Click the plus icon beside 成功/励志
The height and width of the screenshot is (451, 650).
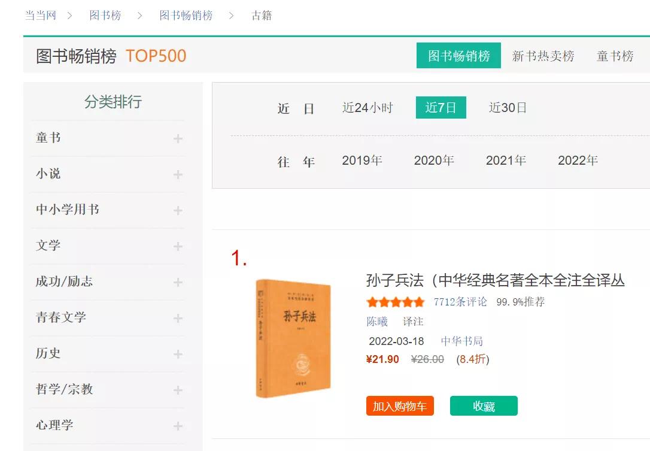tap(178, 283)
